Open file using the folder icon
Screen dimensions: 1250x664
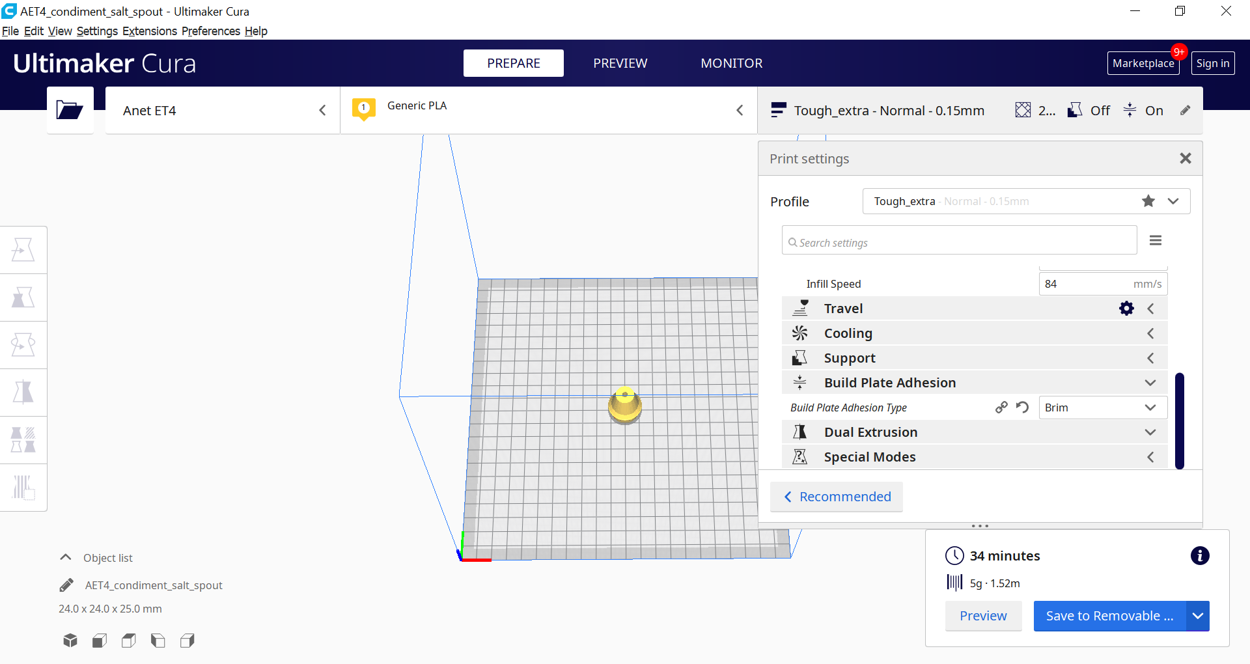coord(70,110)
